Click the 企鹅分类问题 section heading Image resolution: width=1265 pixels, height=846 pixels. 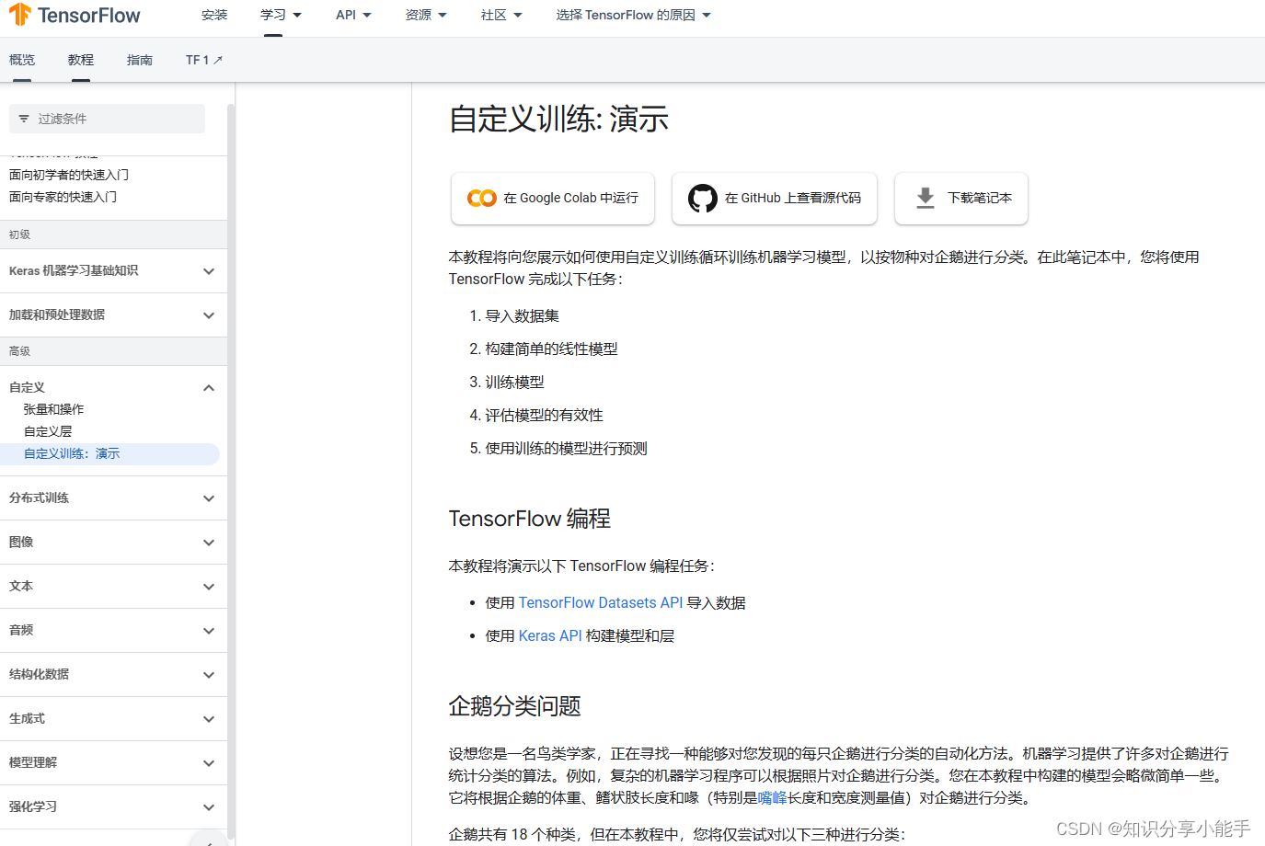pyautogui.click(x=515, y=706)
